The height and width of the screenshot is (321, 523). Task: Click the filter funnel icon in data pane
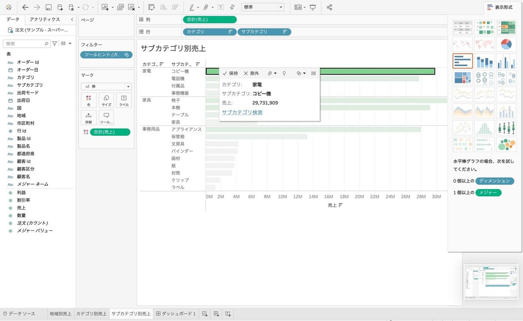click(54, 44)
